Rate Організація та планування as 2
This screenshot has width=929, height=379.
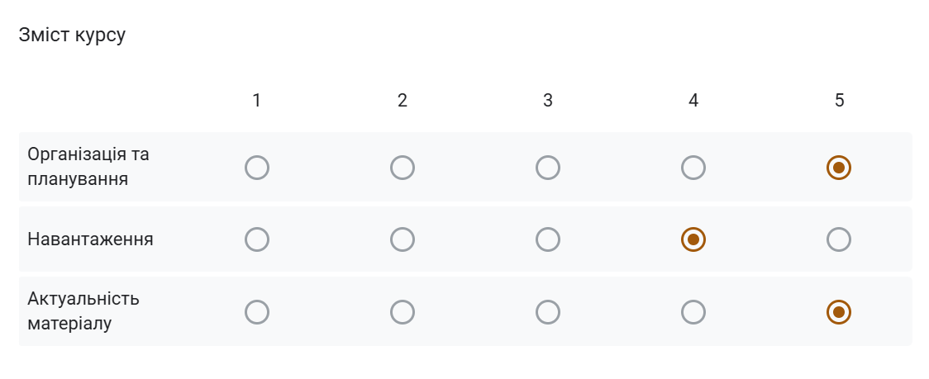click(403, 168)
